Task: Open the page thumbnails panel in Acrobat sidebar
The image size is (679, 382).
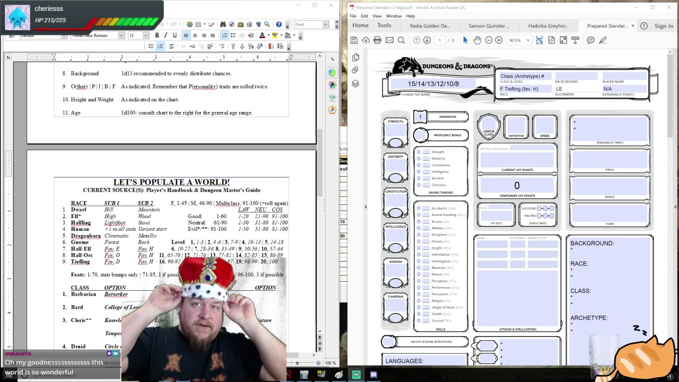Action: click(355, 57)
